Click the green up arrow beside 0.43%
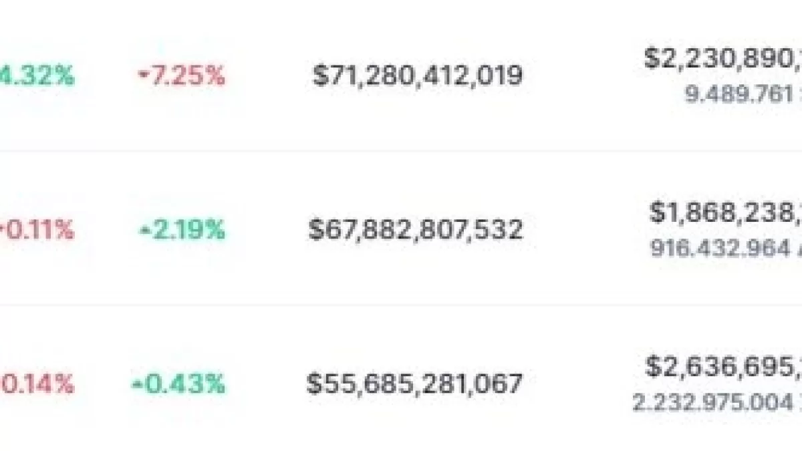Screen dimensions: 802x451 point(136,384)
